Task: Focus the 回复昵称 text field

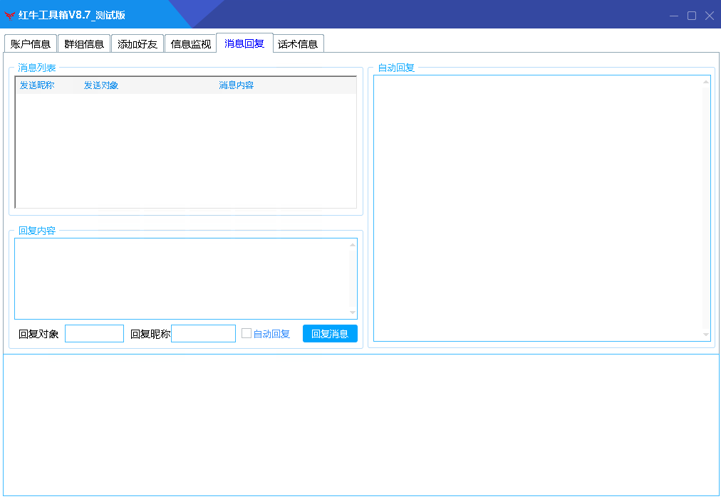Action: pos(203,333)
